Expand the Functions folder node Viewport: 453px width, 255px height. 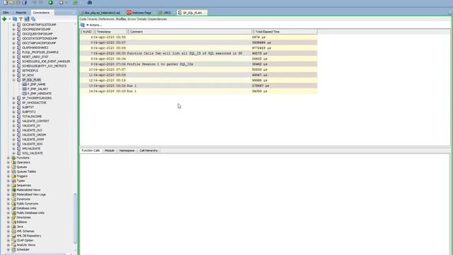tap(8, 158)
